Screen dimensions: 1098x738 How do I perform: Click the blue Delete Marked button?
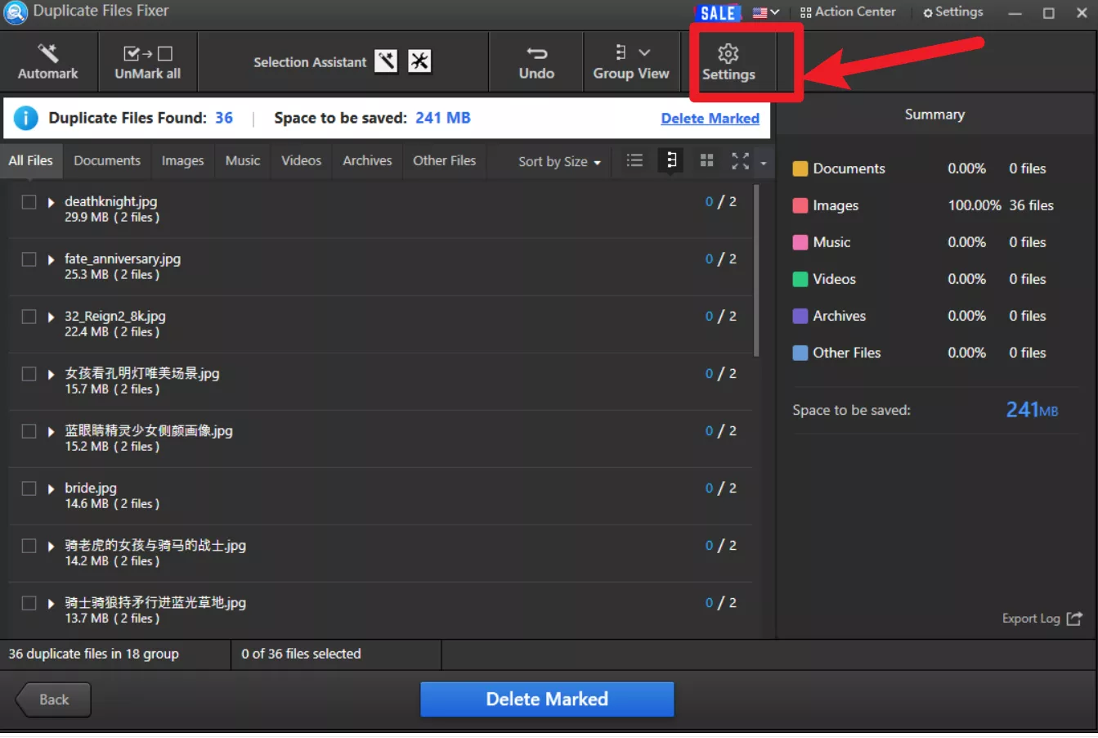[x=547, y=700]
